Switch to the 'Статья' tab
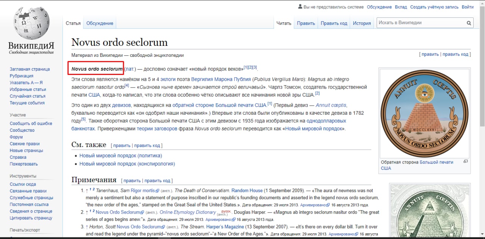 tap(73, 23)
